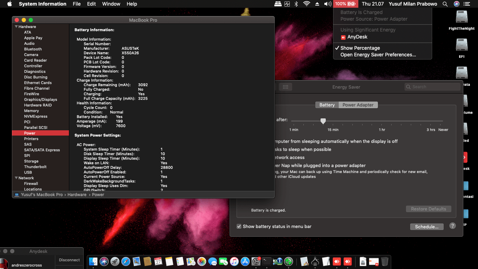Click Yusuf's MacBook Pro in path bar
Image resolution: width=478 pixels, height=269 pixels.
tap(42, 194)
